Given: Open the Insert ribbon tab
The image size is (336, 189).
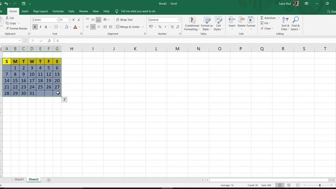Looking at the screenshot, I should click(25, 12).
